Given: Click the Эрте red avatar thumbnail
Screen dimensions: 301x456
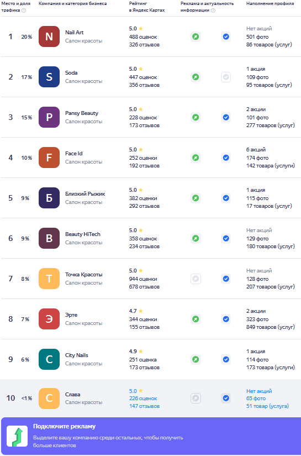Looking at the screenshot, I should 49,319.
